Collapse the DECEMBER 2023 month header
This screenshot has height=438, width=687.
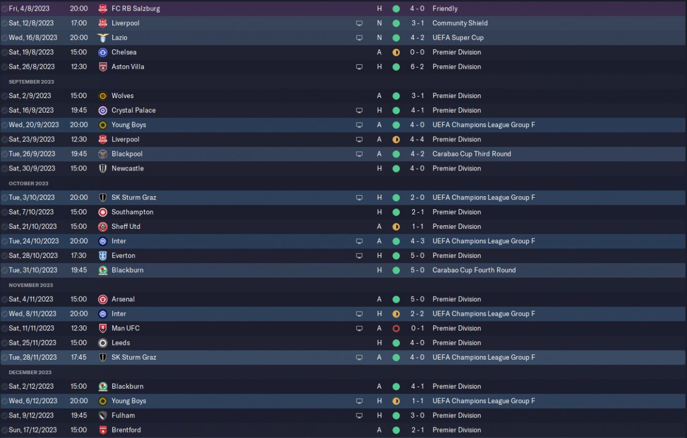coord(30,372)
